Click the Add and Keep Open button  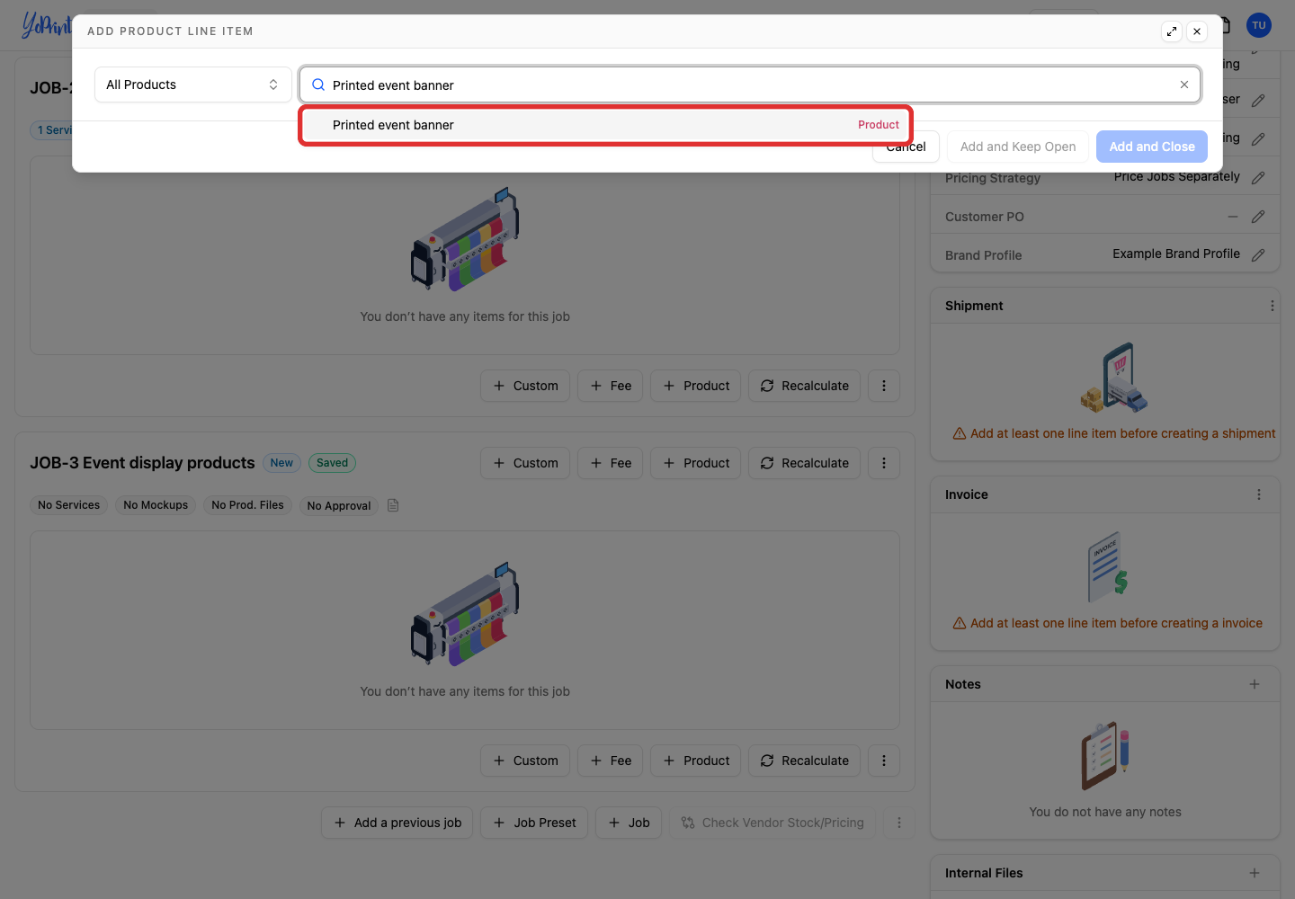tap(1018, 147)
